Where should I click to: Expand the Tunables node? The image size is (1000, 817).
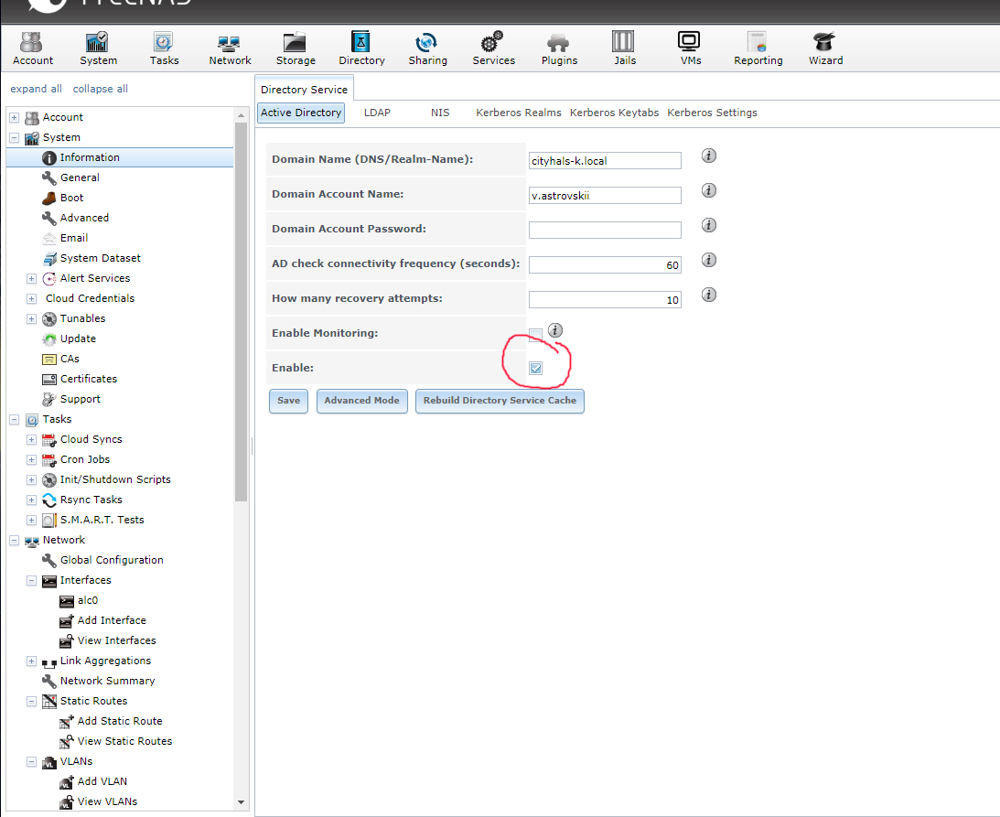31,319
